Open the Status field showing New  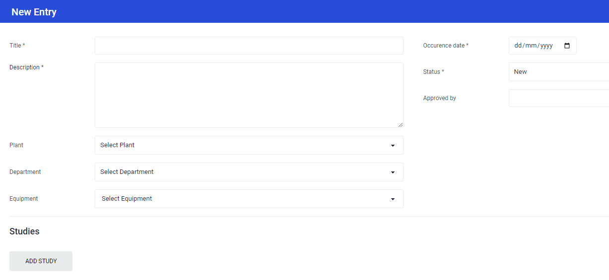point(558,72)
